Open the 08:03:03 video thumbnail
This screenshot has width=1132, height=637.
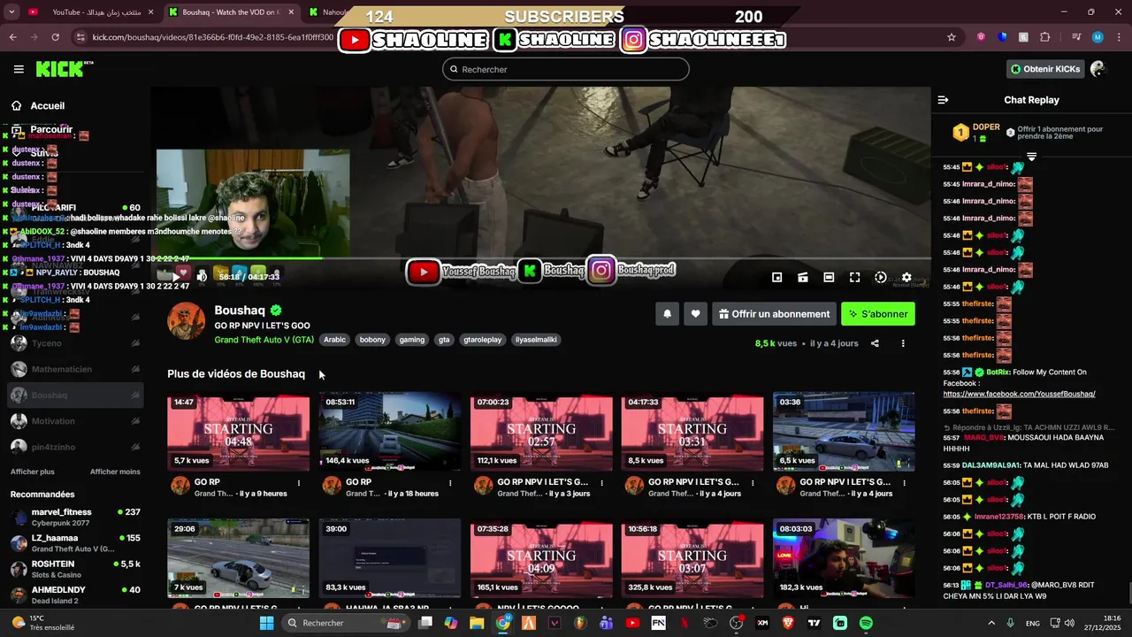pyautogui.click(x=844, y=558)
